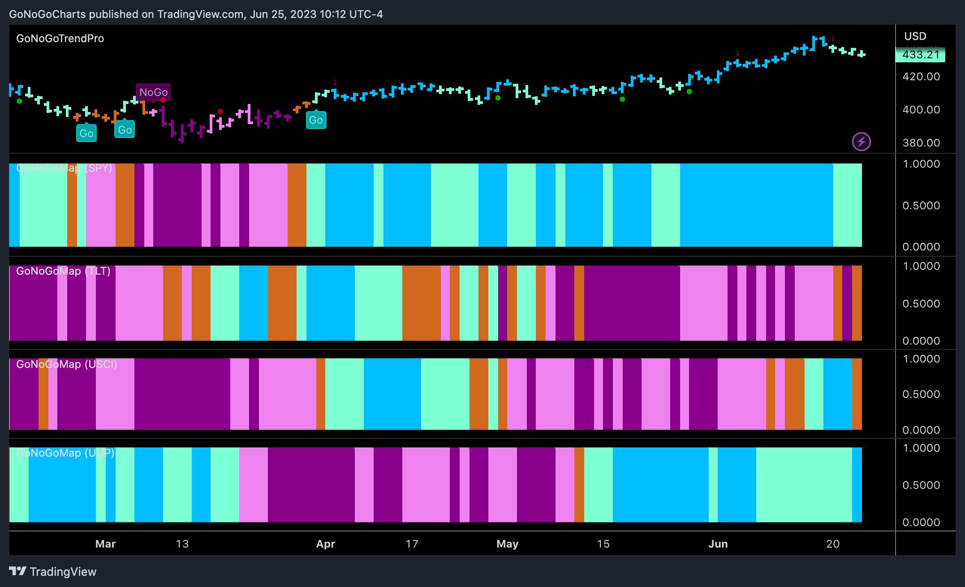This screenshot has height=587, width=965.
Task: Click the Go label near early April
Action: 316,120
